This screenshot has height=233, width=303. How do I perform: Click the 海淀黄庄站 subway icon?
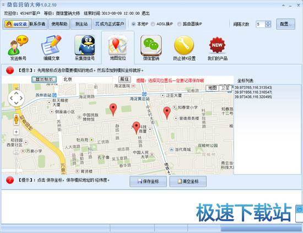(x=144, y=94)
